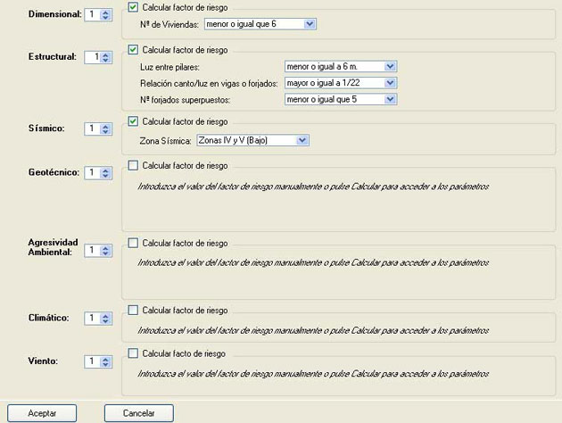The image size is (562, 423).
Task: Open Relación canto/luz en vigas dropdown
Action: tap(390, 83)
